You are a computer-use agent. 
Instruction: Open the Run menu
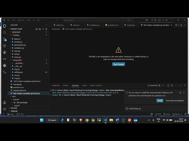[39, 20]
